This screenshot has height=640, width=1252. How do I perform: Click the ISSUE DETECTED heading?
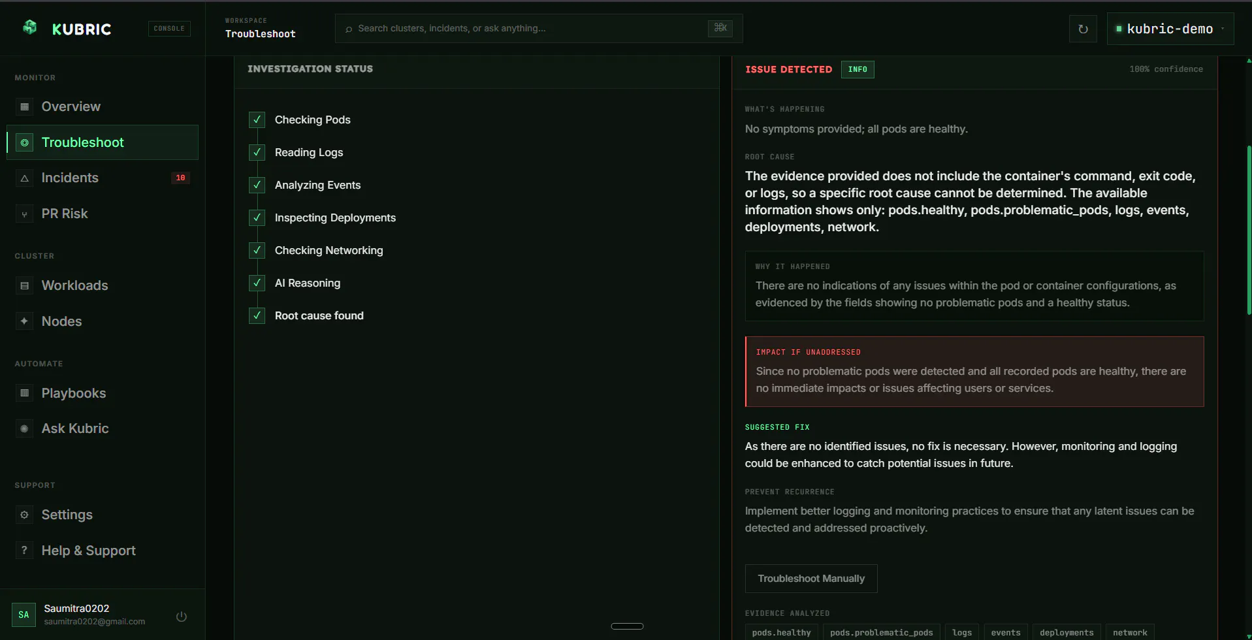[x=788, y=69]
